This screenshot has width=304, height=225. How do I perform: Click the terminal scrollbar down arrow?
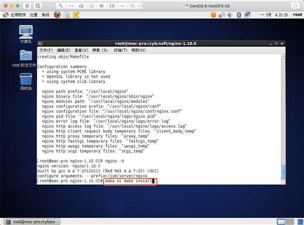pos(283,182)
